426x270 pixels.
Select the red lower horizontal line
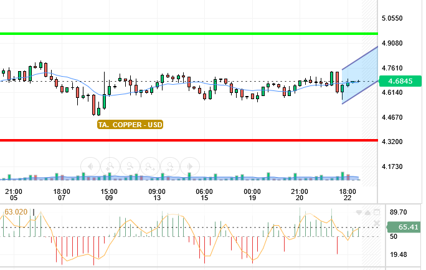[x=189, y=140]
